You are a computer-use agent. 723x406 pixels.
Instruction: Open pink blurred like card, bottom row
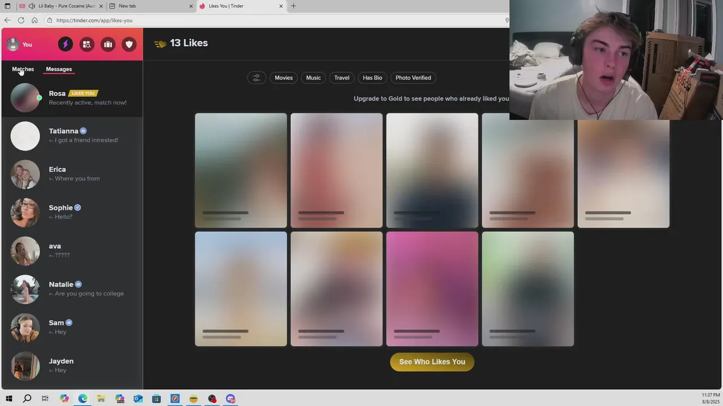click(x=432, y=289)
